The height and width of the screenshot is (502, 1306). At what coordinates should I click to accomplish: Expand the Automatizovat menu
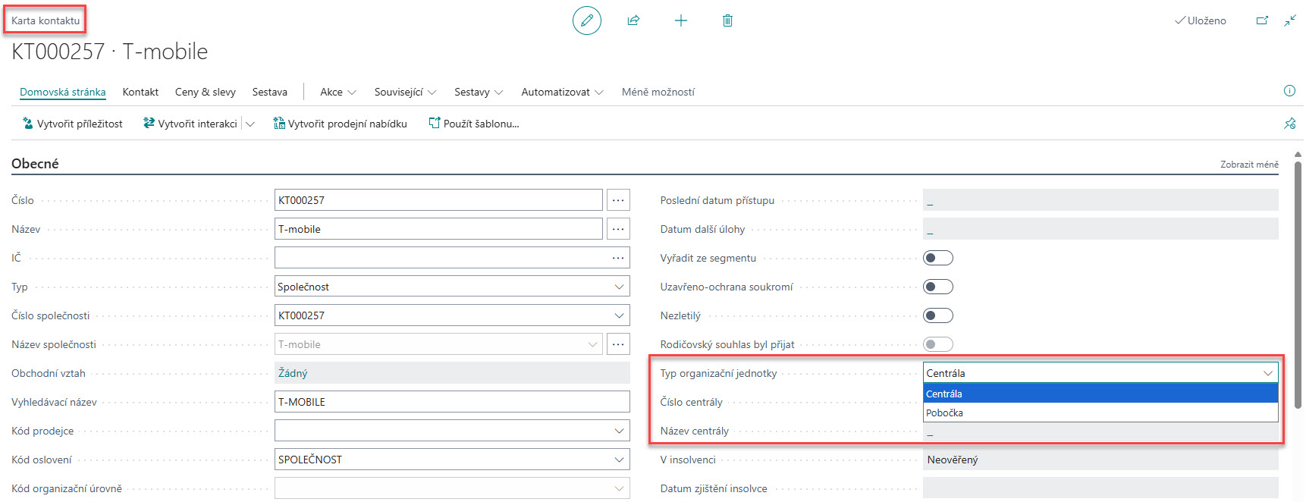tap(562, 92)
